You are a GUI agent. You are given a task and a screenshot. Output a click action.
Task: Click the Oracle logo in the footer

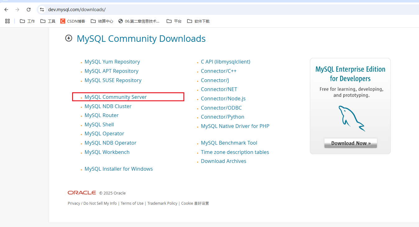(x=82, y=193)
